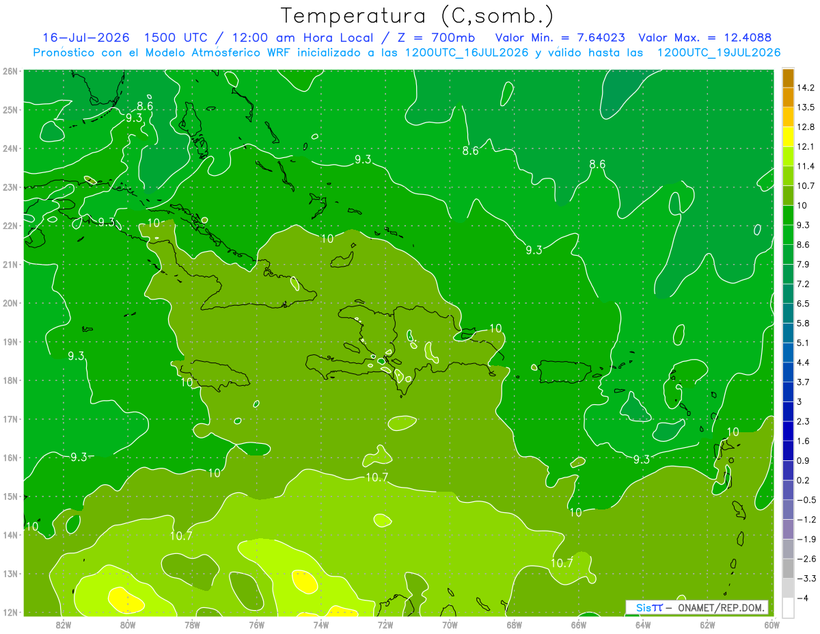Pick the blue color scale segment between 3 and 3.7

(x=788, y=391)
